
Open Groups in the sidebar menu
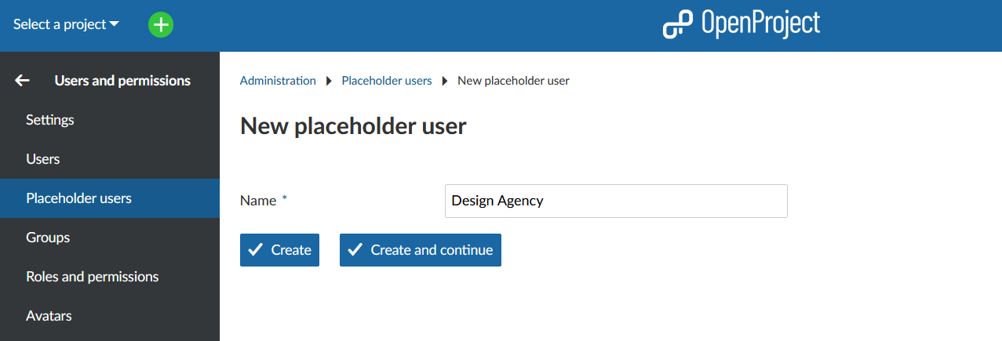click(48, 238)
